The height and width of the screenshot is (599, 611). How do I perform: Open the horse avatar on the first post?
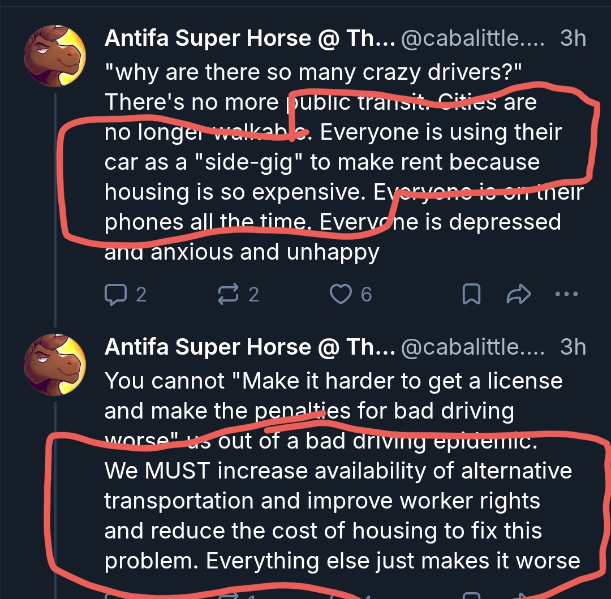[55, 55]
